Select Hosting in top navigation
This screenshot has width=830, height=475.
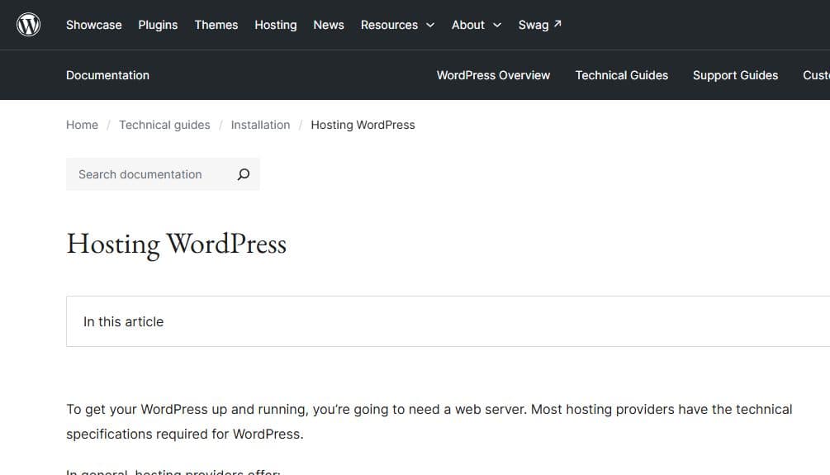click(x=276, y=25)
